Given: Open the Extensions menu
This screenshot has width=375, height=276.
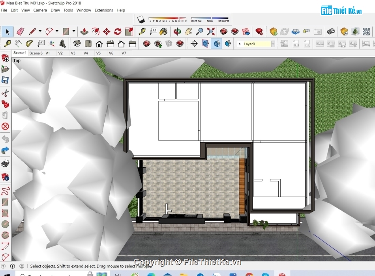Looking at the screenshot, I should (104, 10).
